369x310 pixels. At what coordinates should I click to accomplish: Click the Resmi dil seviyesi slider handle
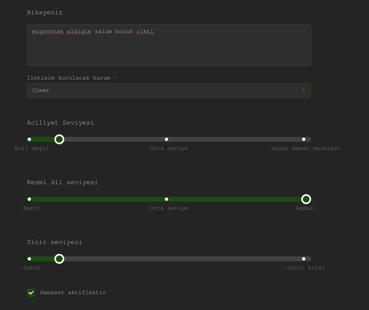306,199
